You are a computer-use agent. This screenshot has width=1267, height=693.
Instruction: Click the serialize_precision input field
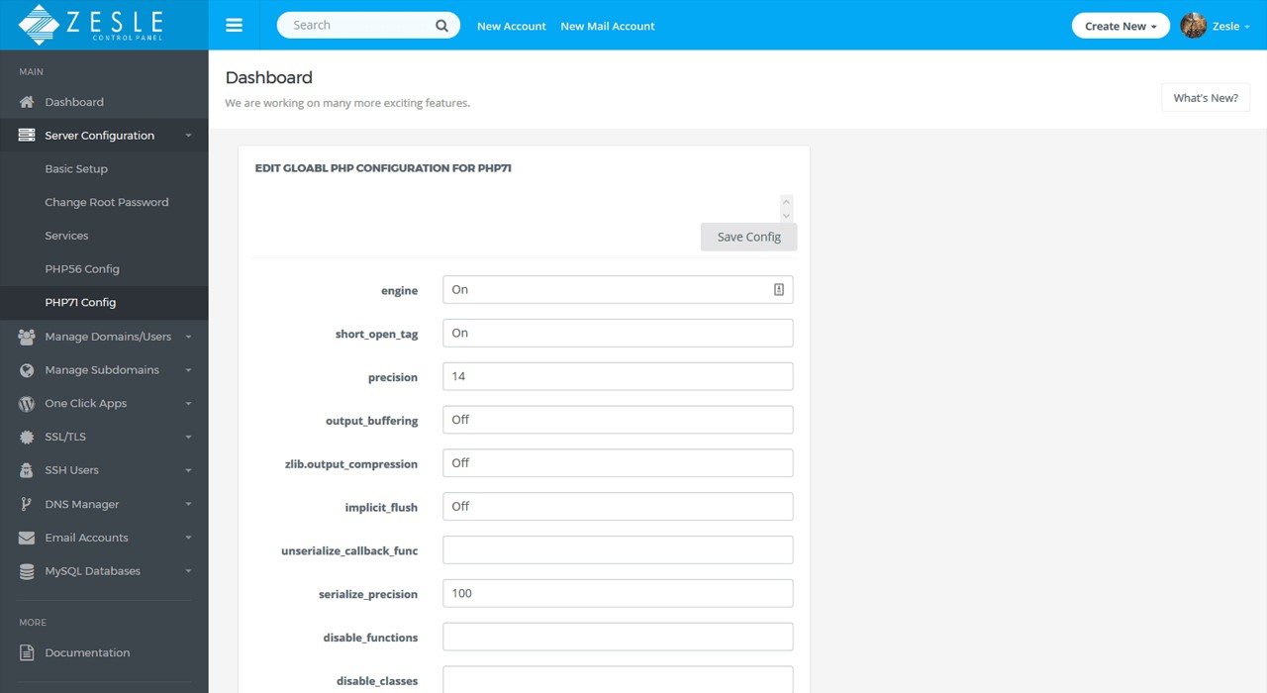click(x=617, y=594)
